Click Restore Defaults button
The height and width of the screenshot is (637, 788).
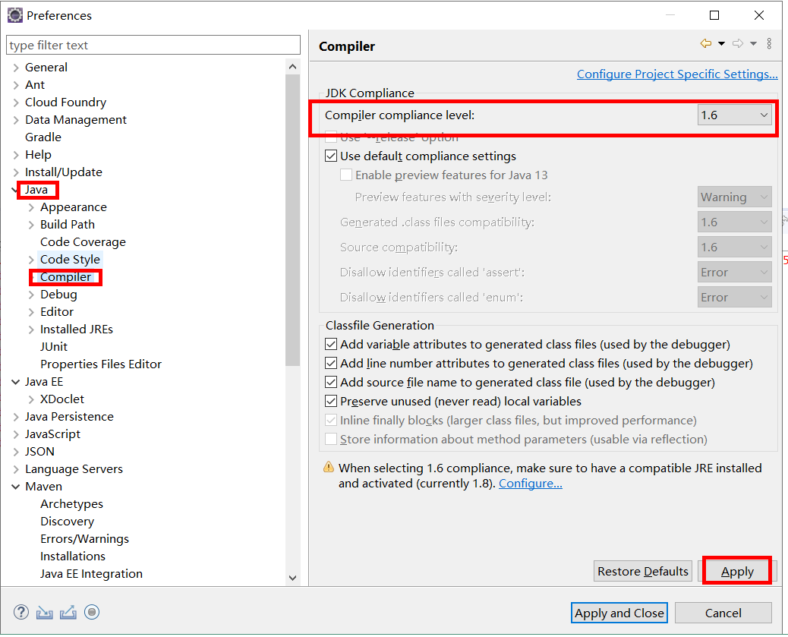[643, 572]
